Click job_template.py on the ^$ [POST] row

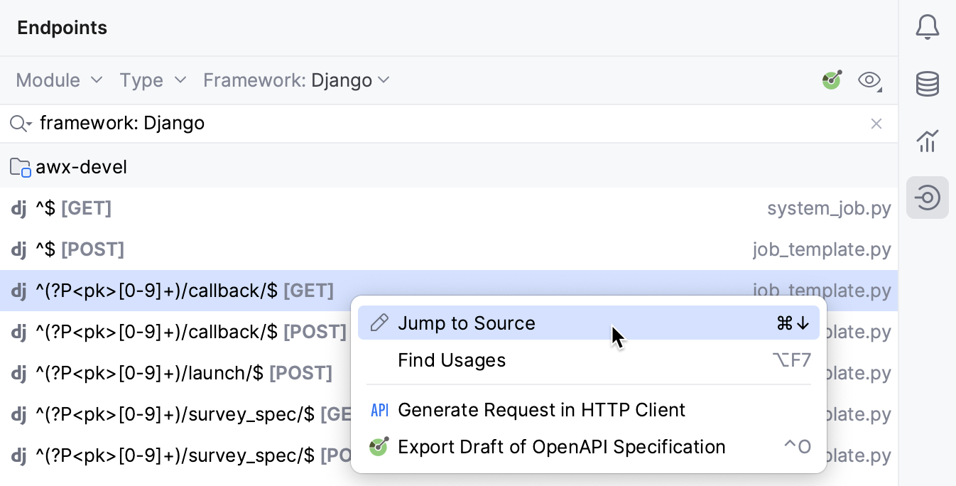coord(822,249)
